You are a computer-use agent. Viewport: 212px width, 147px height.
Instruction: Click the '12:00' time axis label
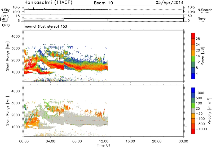point(104,141)
